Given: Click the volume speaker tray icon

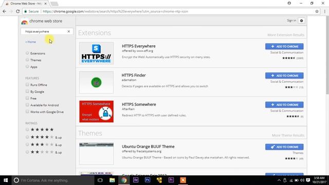Looking at the screenshot, I should pyautogui.click(x=302, y=180).
